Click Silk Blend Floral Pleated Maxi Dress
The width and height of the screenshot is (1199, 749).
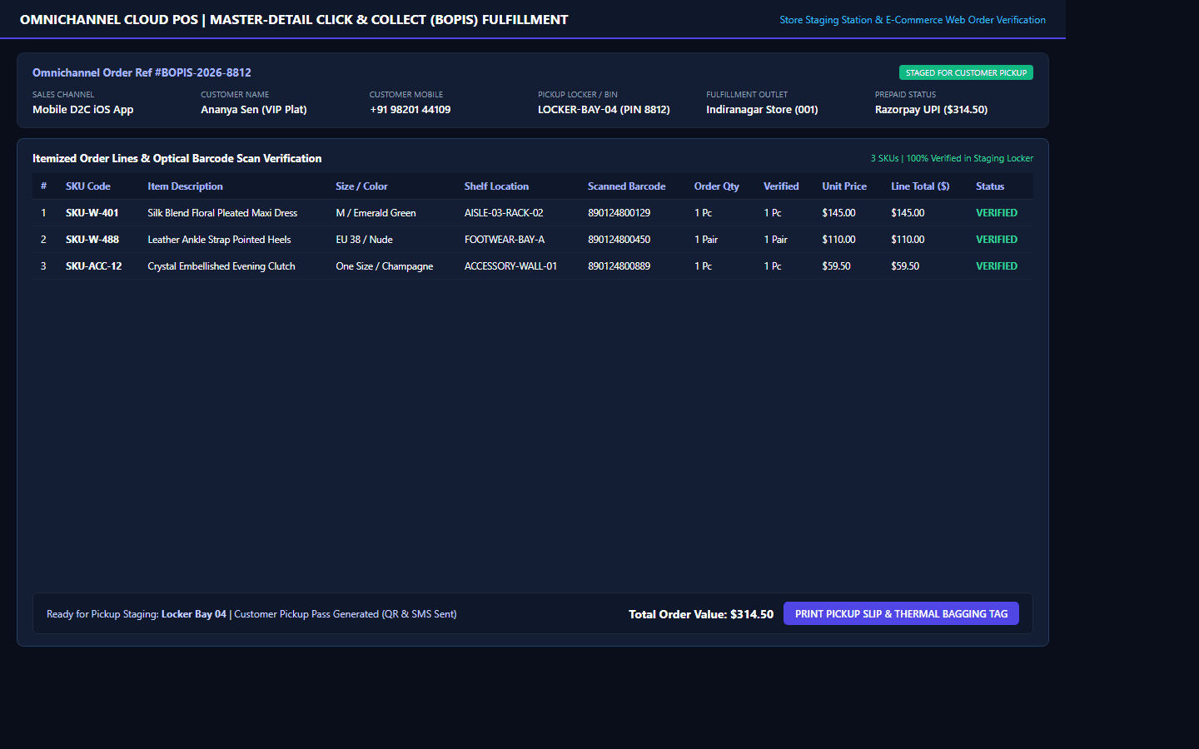click(x=222, y=213)
